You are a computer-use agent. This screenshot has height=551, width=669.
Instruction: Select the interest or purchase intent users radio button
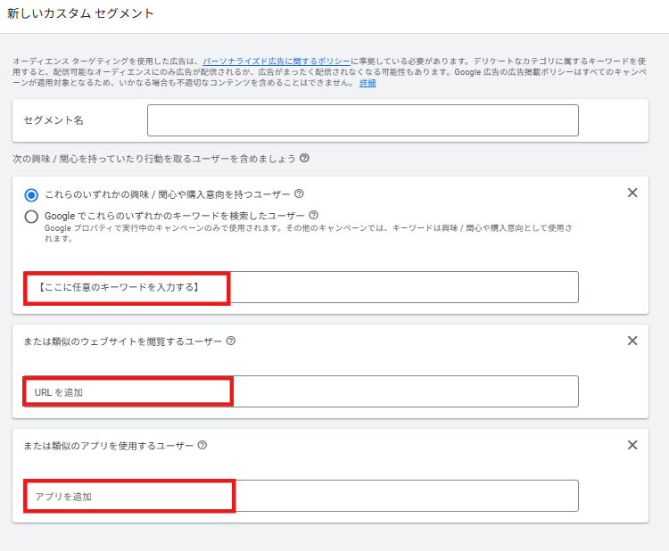[x=32, y=194]
